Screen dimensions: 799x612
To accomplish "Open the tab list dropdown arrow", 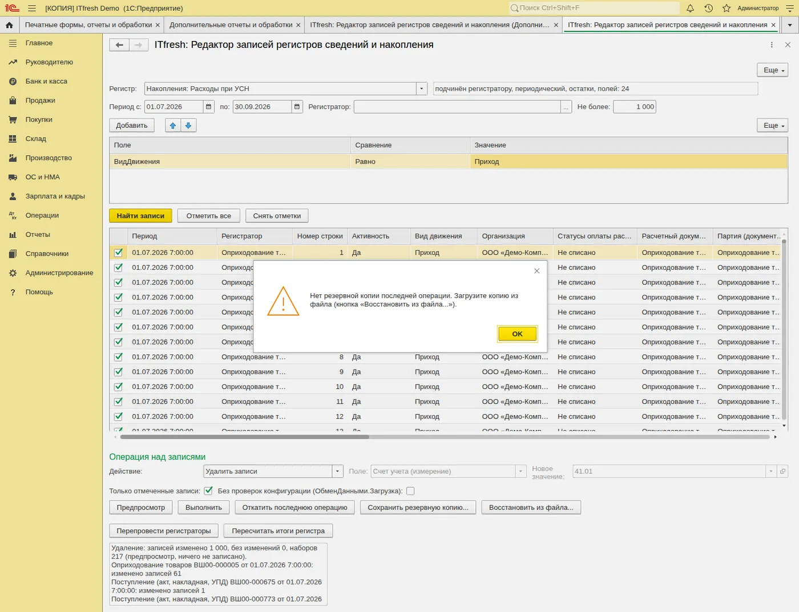I will pyautogui.click(x=790, y=25).
